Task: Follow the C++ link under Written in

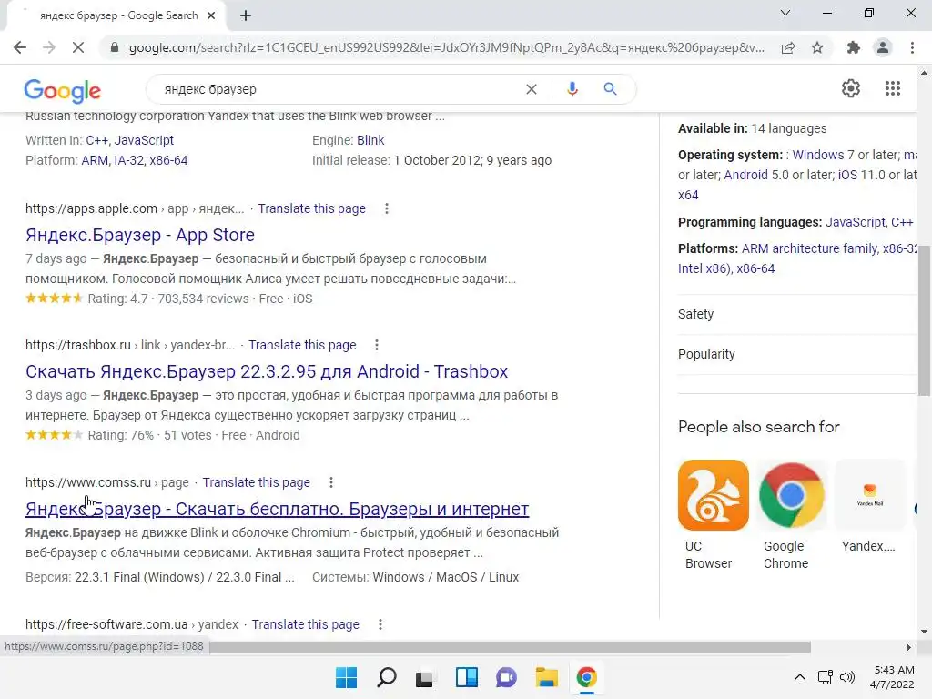Action: click(x=96, y=140)
